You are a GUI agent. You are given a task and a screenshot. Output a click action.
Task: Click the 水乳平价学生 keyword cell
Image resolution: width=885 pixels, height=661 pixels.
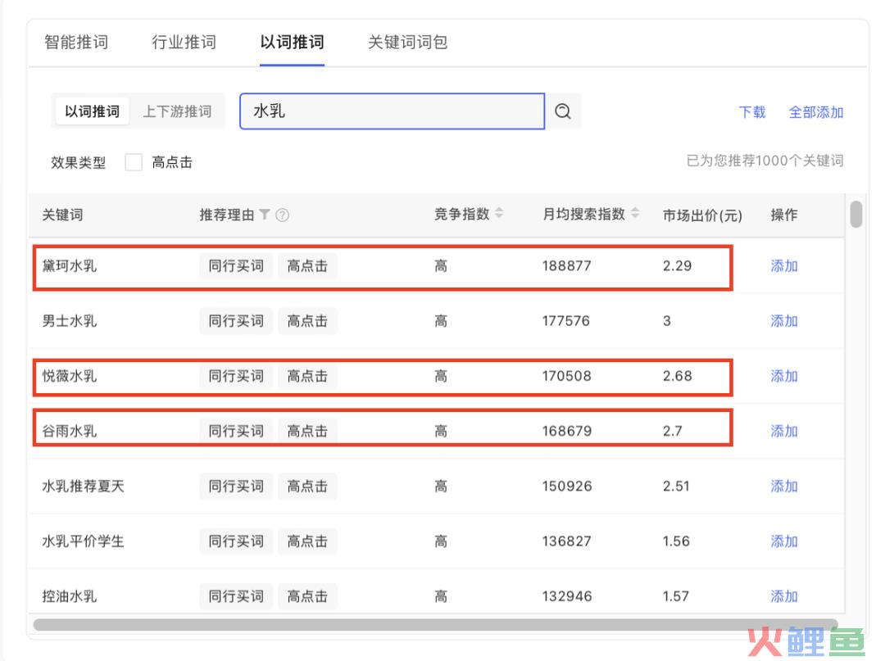click(83, 541)
